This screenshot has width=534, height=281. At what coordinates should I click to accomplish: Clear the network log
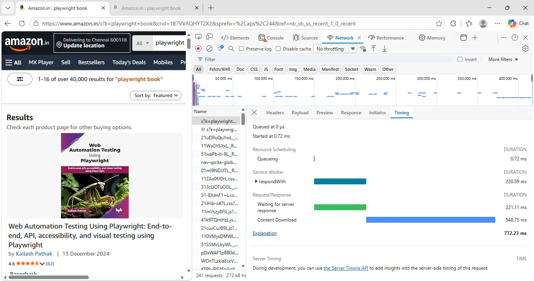(x=209, y=49)
